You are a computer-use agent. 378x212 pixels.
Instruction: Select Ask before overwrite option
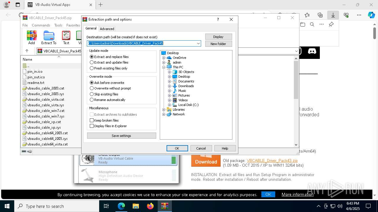pyautogui.click(x=107, y=83)
